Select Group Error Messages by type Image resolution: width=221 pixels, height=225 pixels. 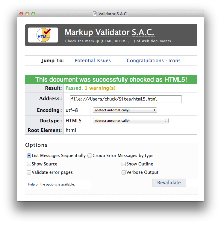90,156
